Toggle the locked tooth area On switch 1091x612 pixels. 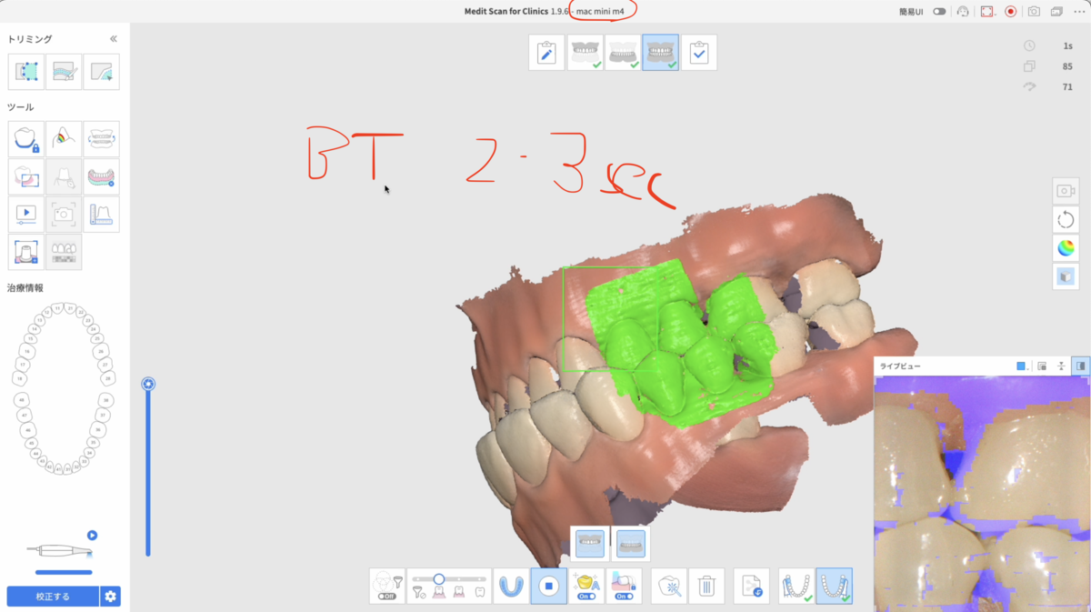pos(624,596)
